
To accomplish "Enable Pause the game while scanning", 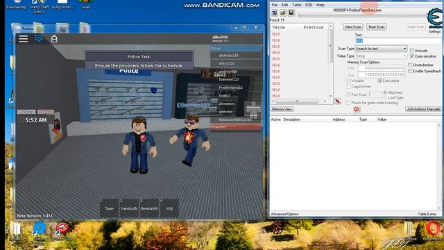I will [348, 103].
